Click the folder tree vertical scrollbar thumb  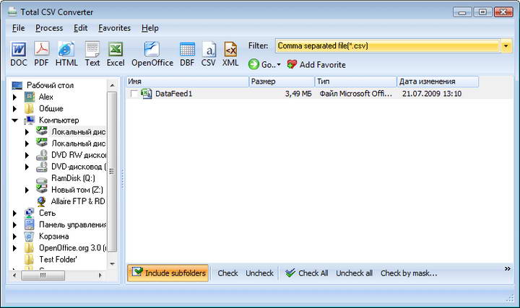(x=112, y=172)
